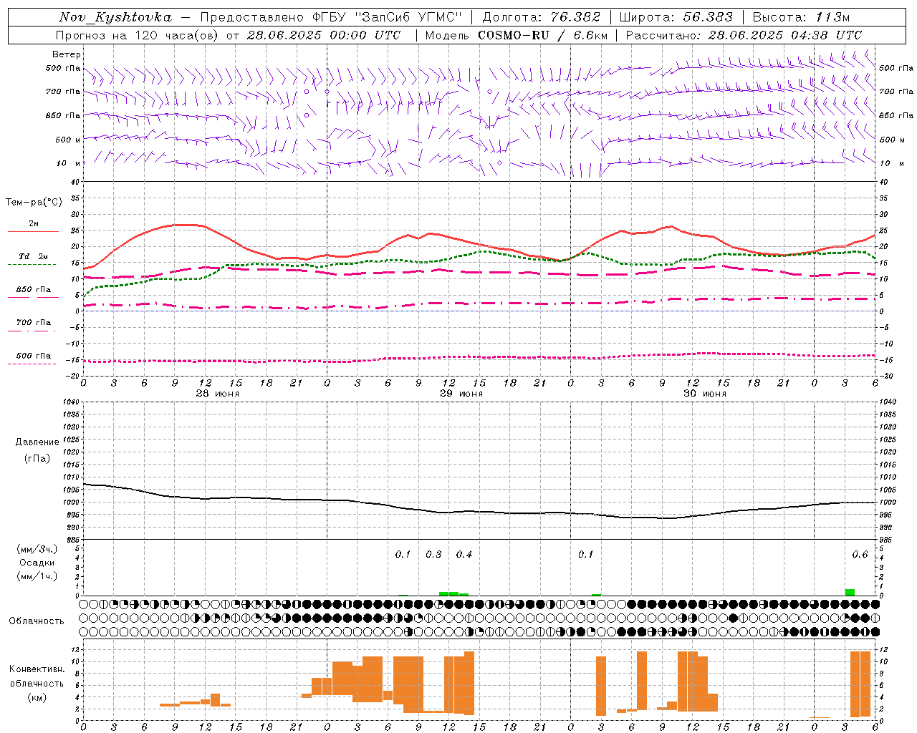Click precipitation value 0.3
The width and height of the screenshot is (917, 733).
(434, 555)
